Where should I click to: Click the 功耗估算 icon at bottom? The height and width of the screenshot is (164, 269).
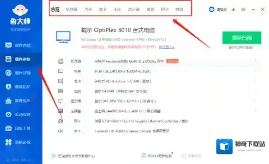184,156
